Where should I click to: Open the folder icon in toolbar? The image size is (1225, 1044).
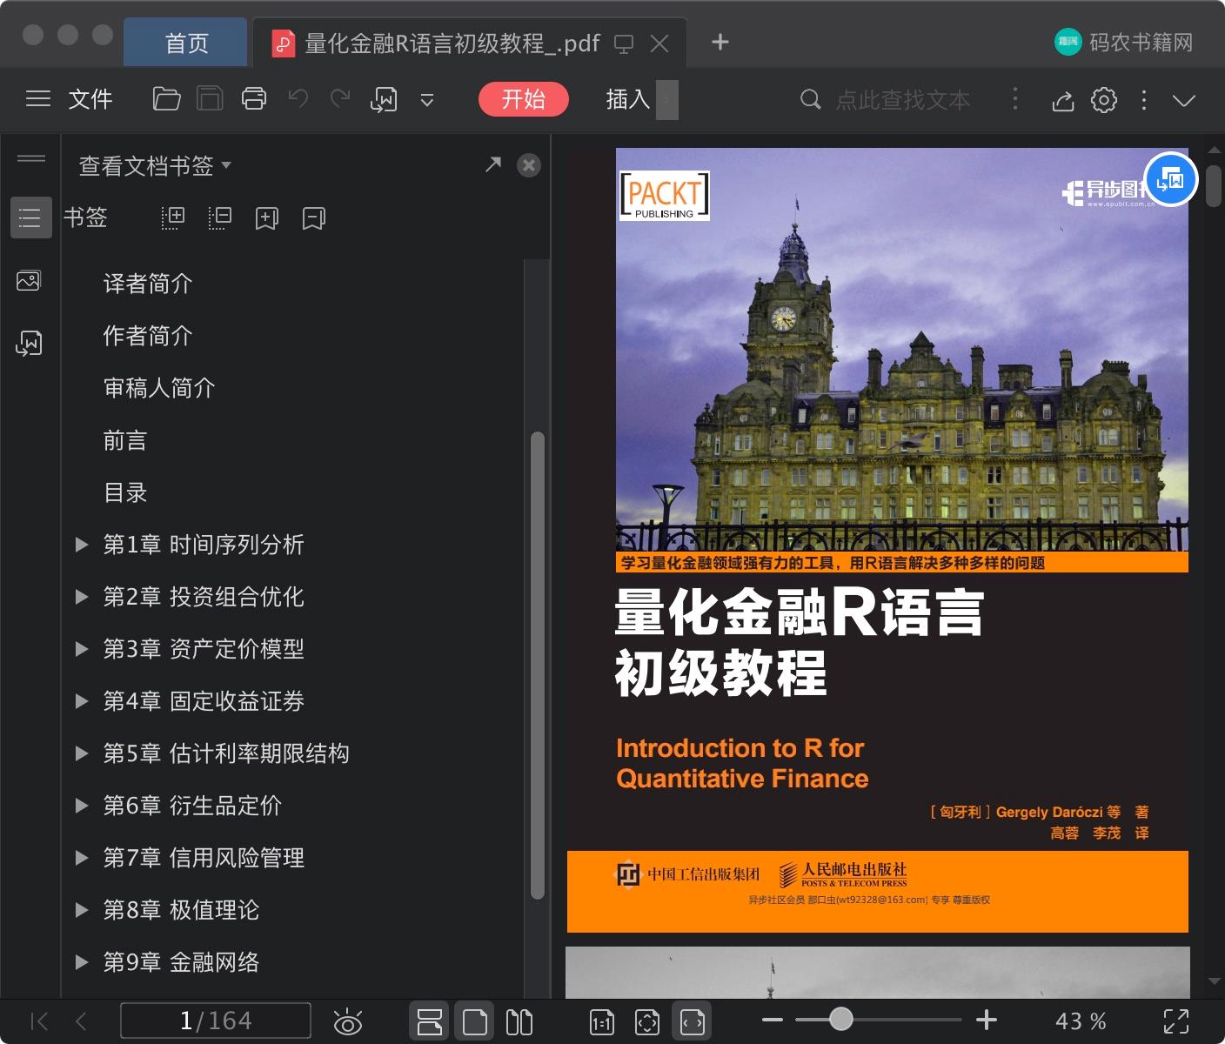(166, 99)
